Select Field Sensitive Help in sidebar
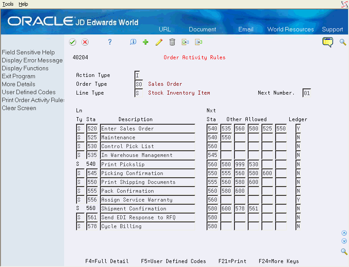Viewport: 349px width, 267px height. click(x=28, y=52)
